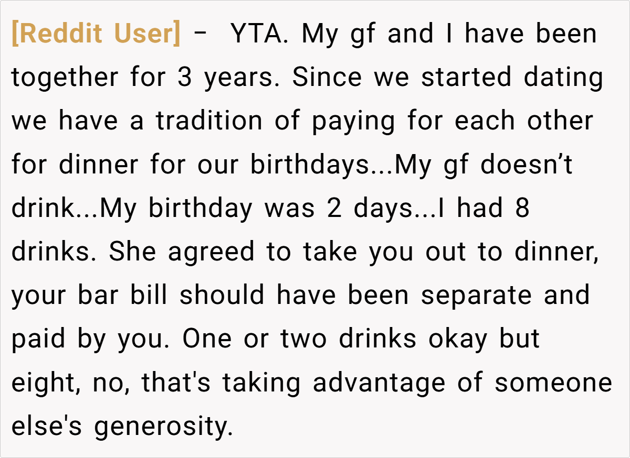Click the word "generosity"
This screenshot has width=630, height=458.
(163, 427)
